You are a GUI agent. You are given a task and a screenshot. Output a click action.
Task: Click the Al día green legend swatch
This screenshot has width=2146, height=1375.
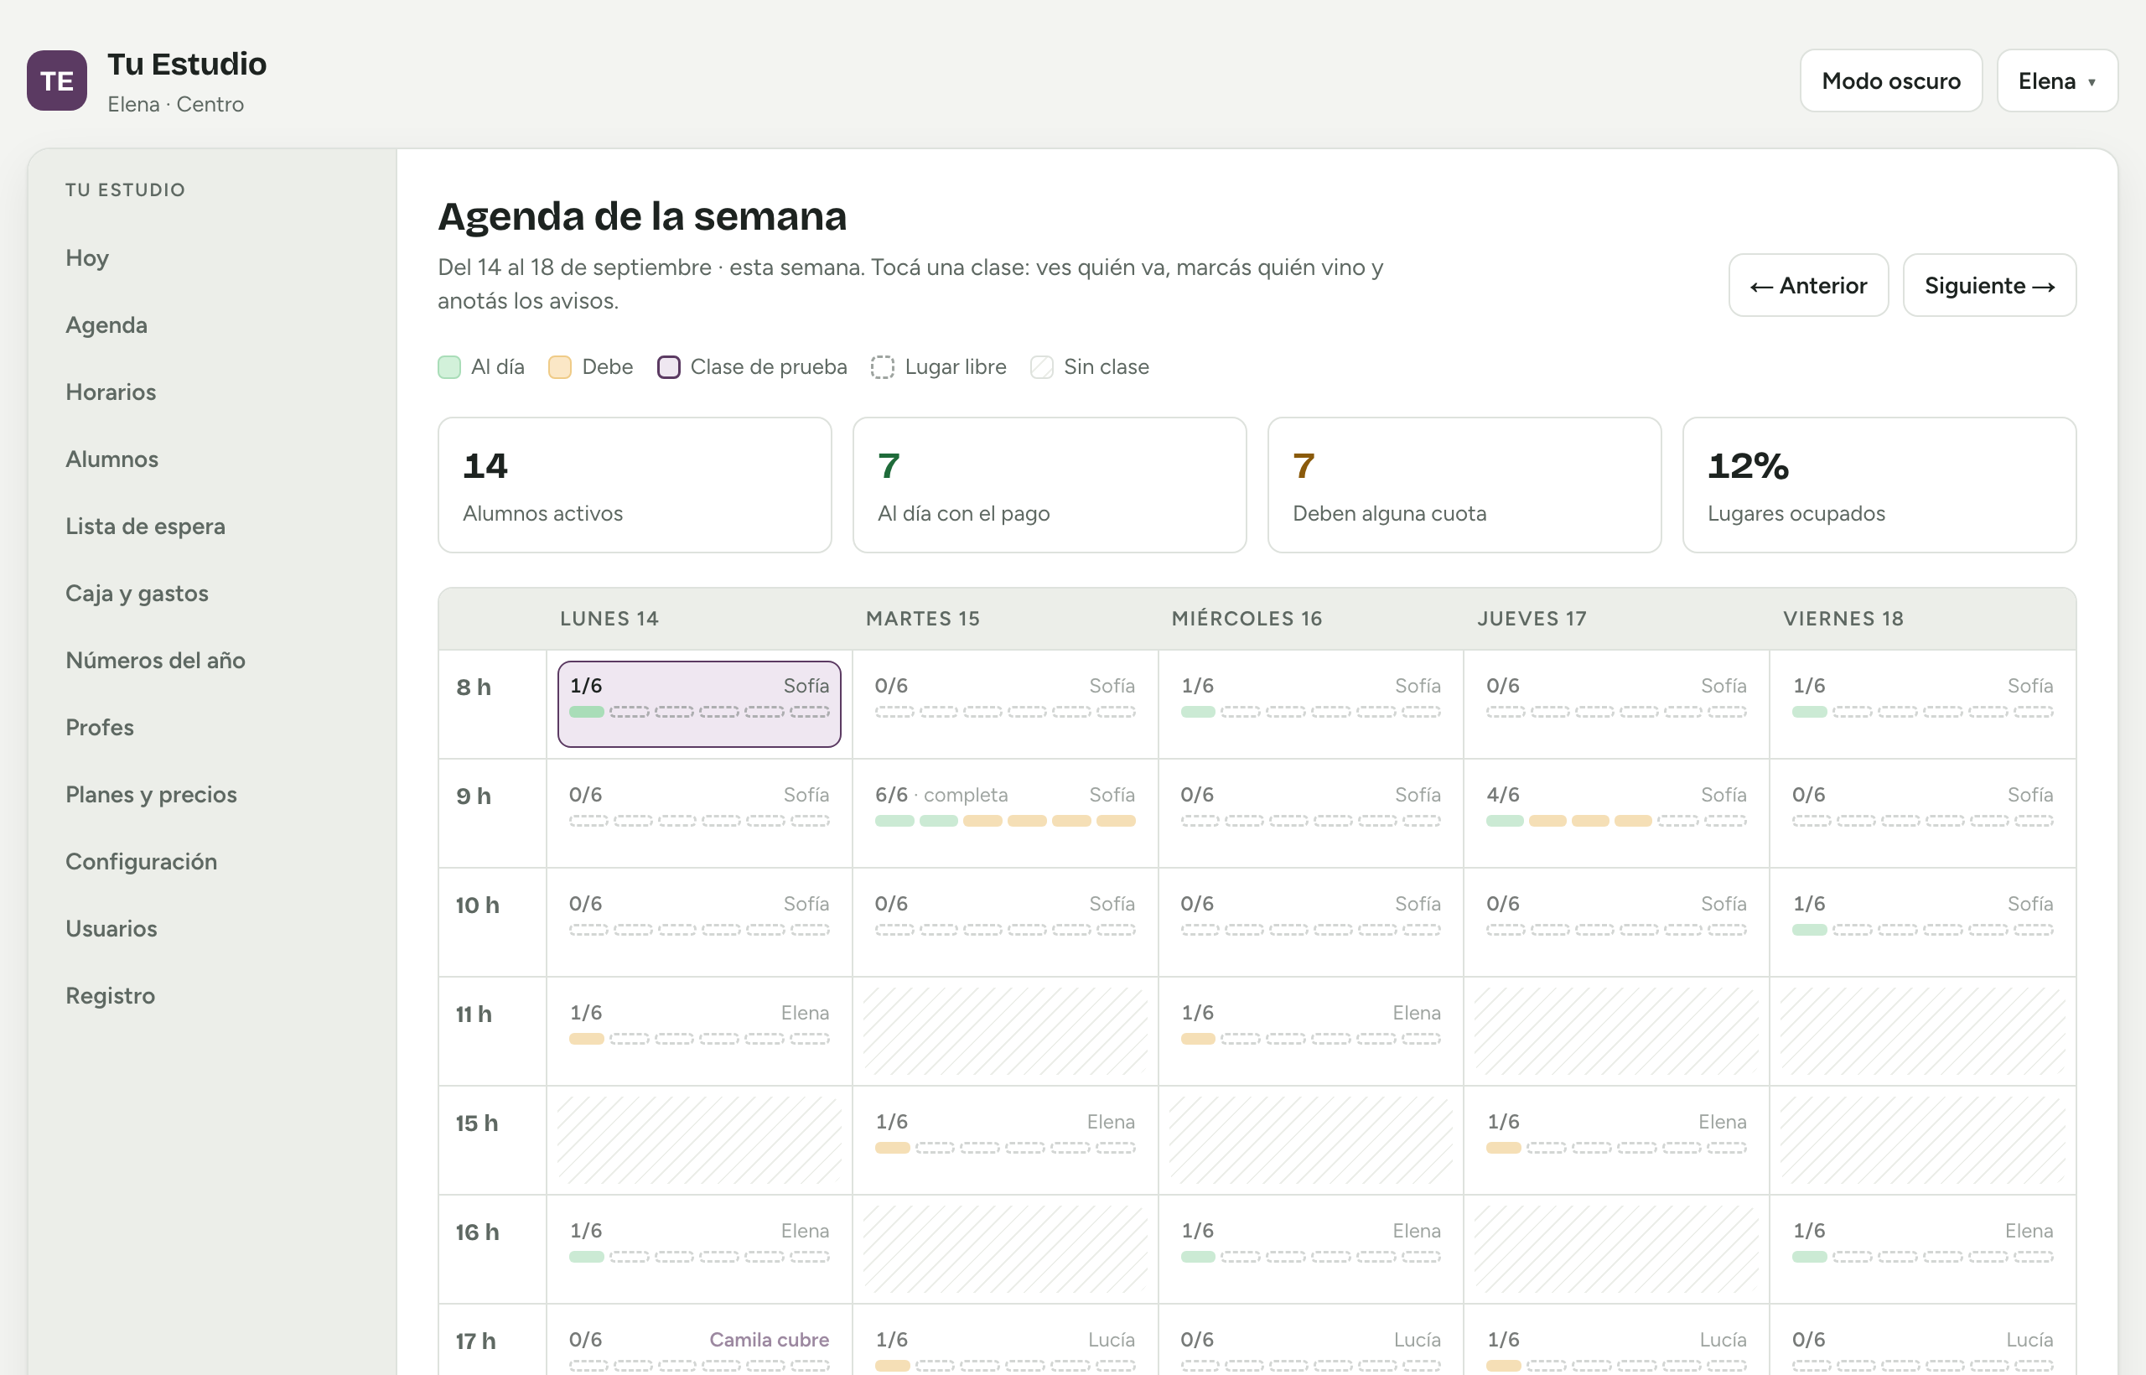(x=449, y=367)
